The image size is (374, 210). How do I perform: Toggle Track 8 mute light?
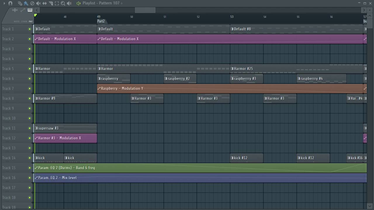click(30, 98)
